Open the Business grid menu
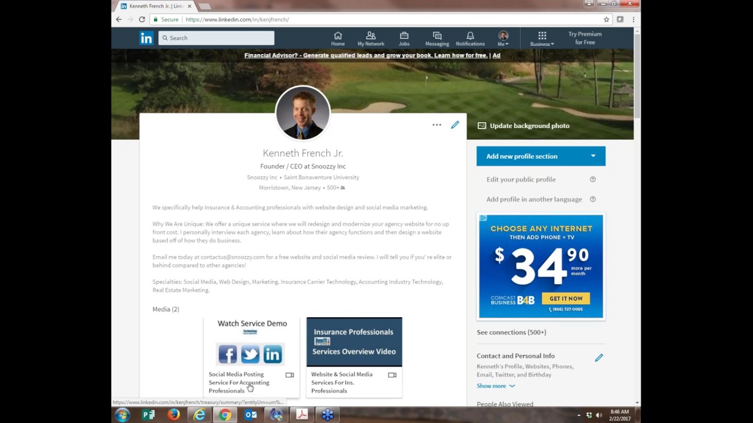Image resolution: width=753 pixels, height=423 pixels. [542, 39]
